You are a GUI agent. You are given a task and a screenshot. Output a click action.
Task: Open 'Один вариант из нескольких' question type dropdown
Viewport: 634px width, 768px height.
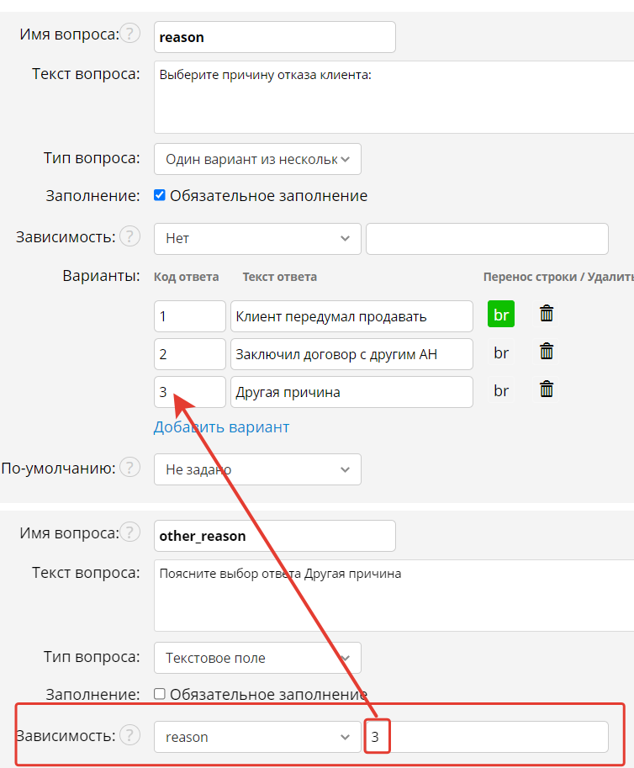[x=257, y=159]
